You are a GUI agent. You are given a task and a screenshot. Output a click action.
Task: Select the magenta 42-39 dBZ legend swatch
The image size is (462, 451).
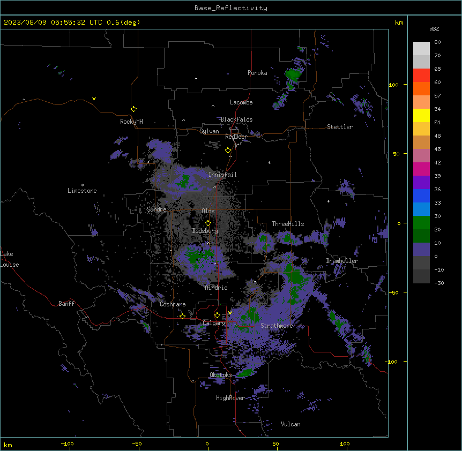[x=421, y=169]
